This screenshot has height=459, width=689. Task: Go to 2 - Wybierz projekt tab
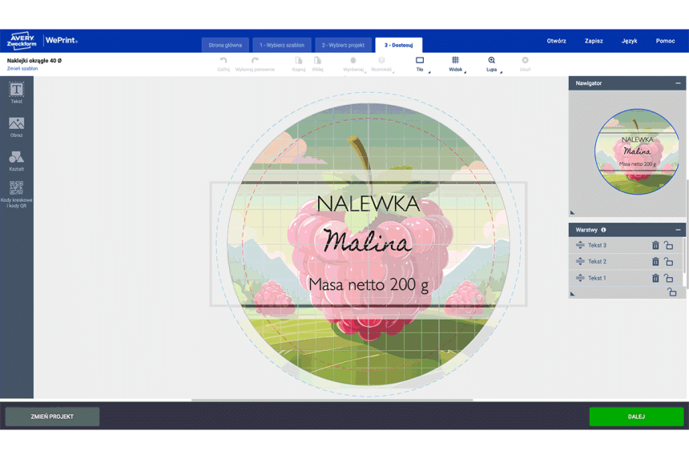point(343,45)
